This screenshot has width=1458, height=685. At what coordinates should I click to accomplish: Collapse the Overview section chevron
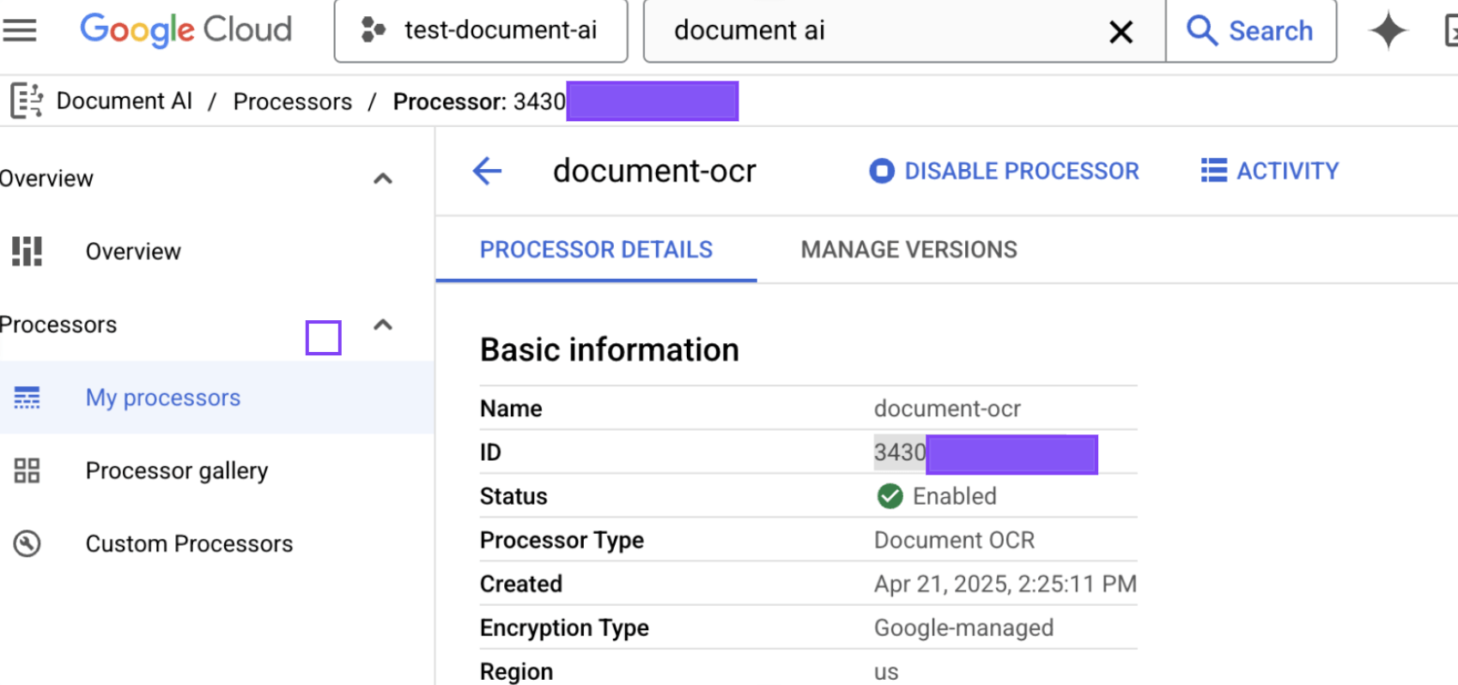pos(383,179)
